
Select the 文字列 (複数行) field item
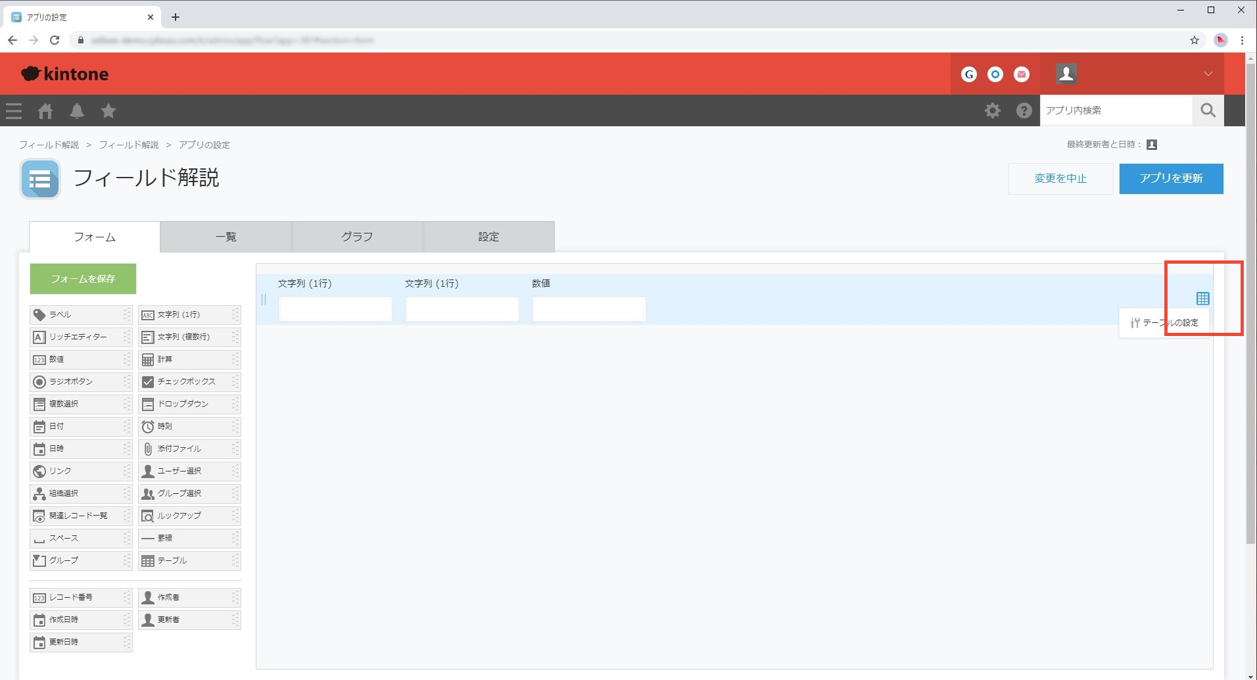click(189, 337)
